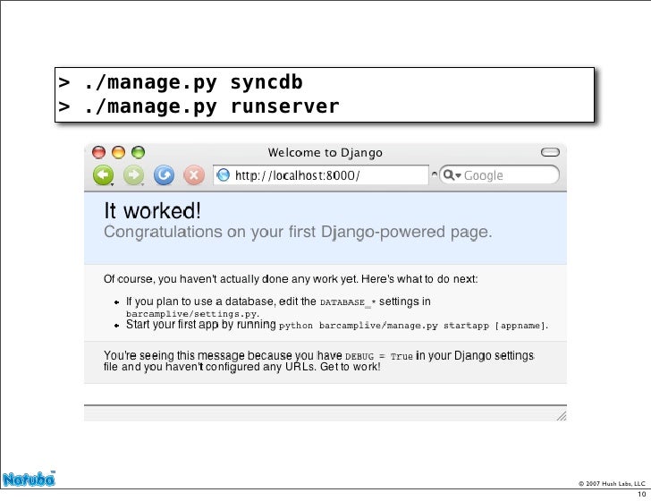Reload the page with the blue refresh button

[164, 174]
